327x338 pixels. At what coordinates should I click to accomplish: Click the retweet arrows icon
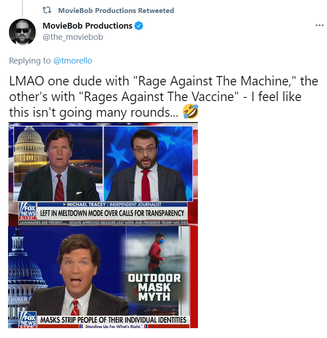pos(47,10)
